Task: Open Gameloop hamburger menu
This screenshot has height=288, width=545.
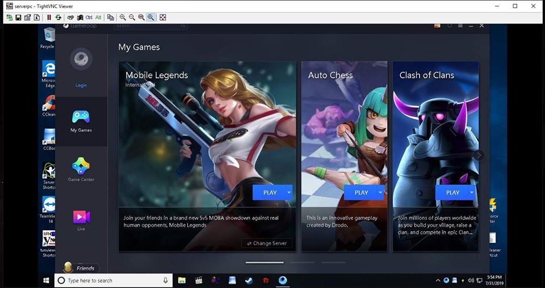Action: point(460,26)
